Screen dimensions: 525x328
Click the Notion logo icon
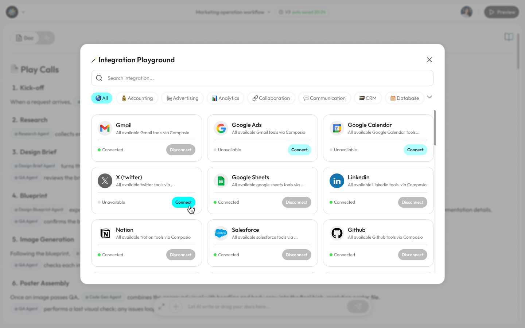click(105, 233)
